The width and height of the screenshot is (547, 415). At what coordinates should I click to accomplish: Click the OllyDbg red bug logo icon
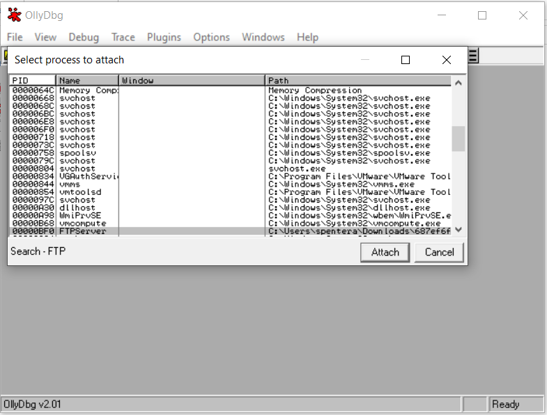click(15, 15)
